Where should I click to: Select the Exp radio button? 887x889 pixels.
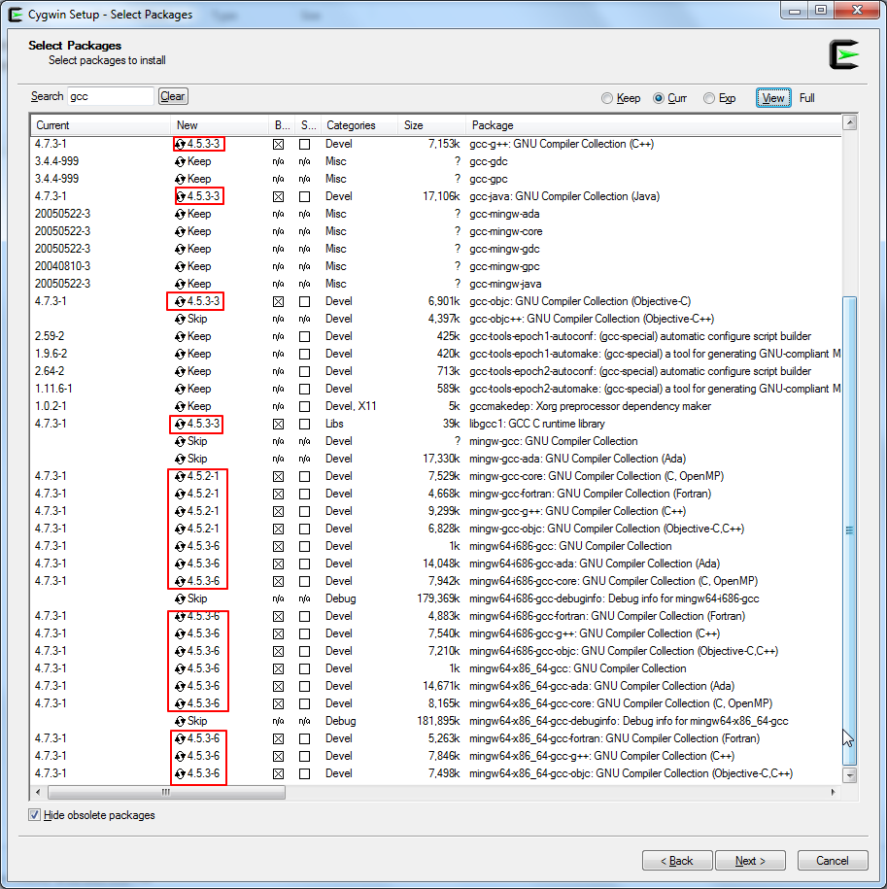tap(708, 99)
